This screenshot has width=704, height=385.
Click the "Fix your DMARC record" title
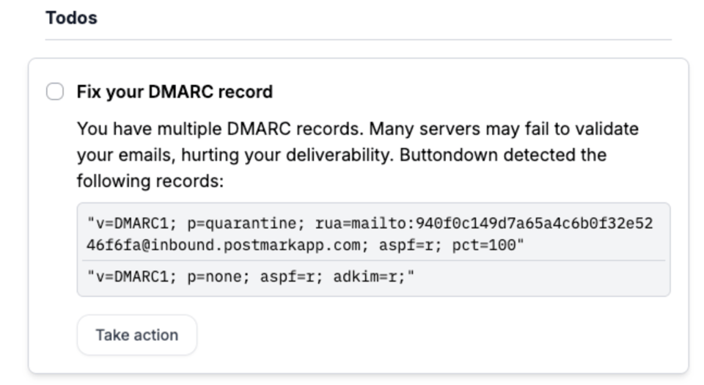coord(175,92)
